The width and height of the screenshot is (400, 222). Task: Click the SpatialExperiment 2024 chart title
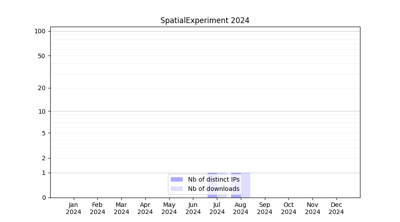click(x=204, y=20)
